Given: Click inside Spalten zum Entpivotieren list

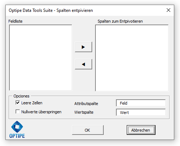Looking at the screenshot, I should click(x=132, y=58).
